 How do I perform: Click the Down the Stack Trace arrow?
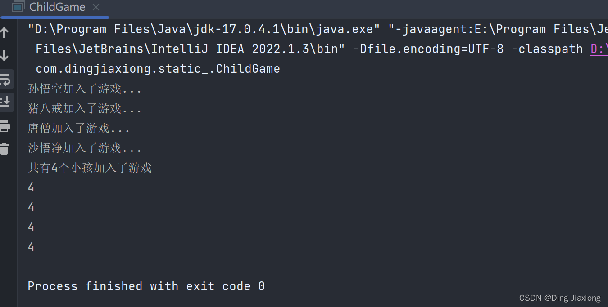click(x=5, y=56)
